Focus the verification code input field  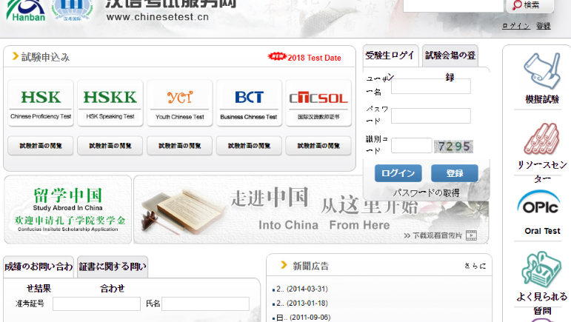click(412, 146)
